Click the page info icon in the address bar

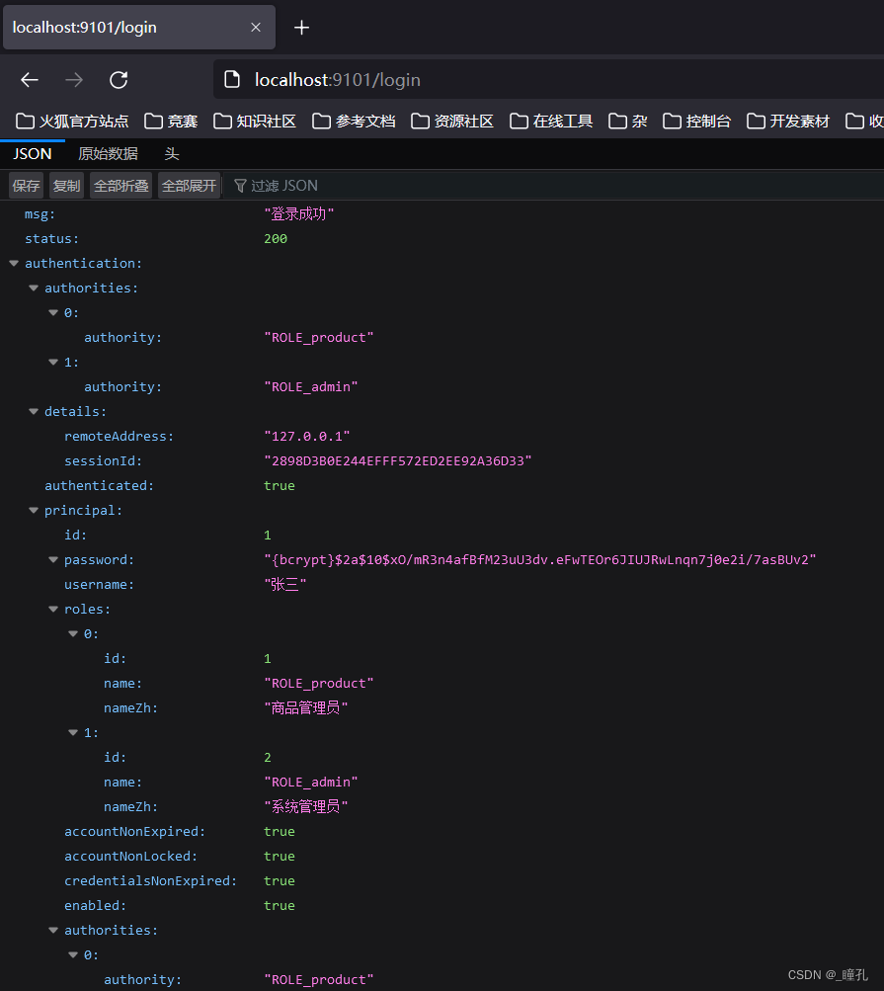click(x=232, y=80)
